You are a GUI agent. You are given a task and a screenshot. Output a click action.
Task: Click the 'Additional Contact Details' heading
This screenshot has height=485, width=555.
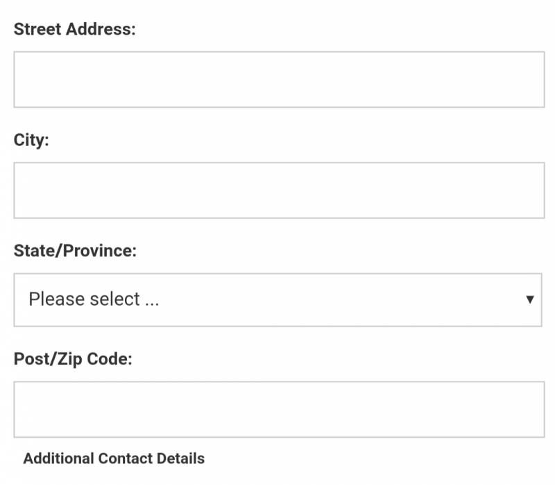114,459
